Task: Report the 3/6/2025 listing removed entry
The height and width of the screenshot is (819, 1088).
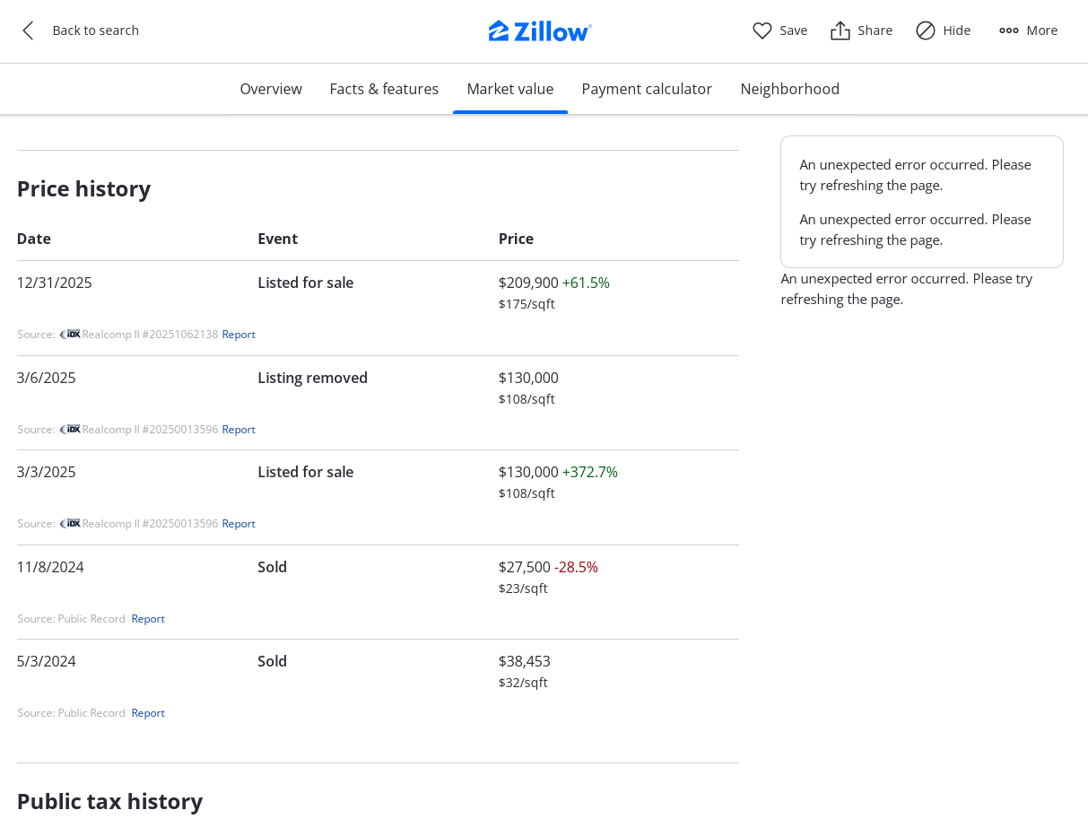Action: tap(239, 429)
